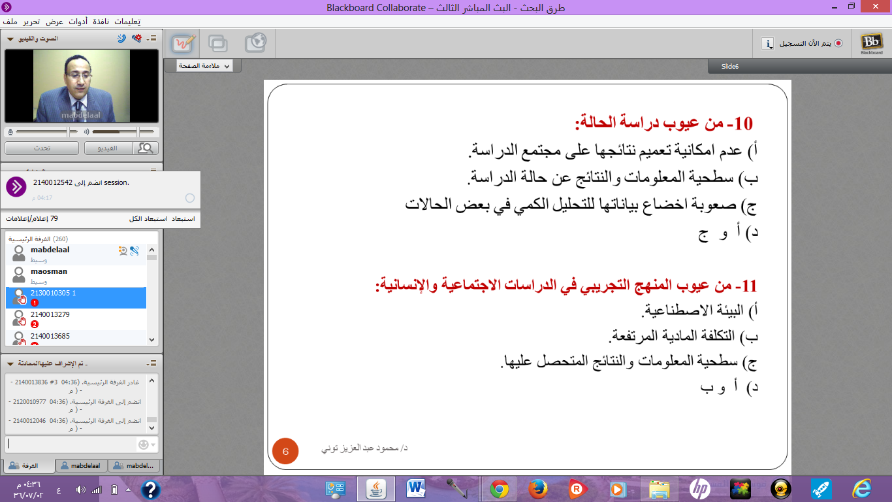Open the audio and video panel options menu
The width and height of the screenshot is (892, 502).
(151, 39)
